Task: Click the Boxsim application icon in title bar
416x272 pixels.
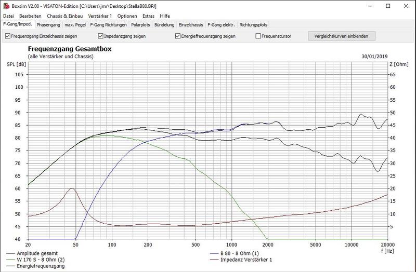Action: click(x=6, y=6)
